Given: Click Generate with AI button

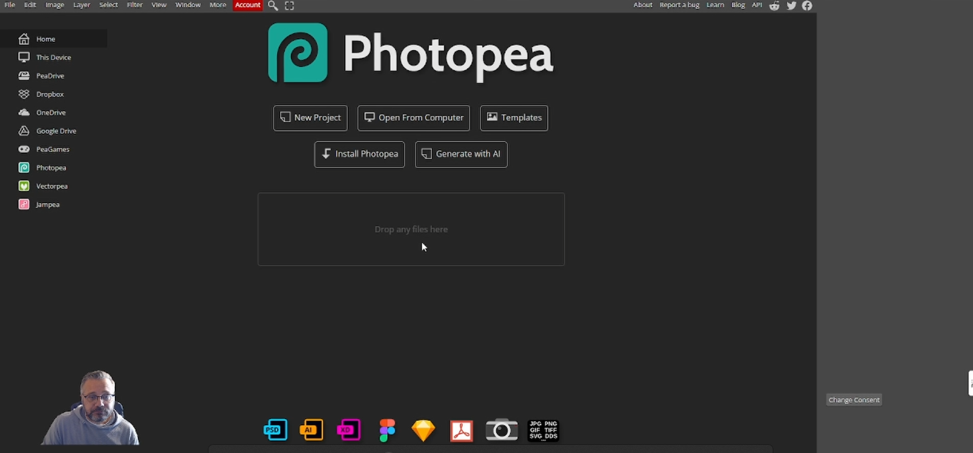Looking at the screenshot, I should click(461, 154).
